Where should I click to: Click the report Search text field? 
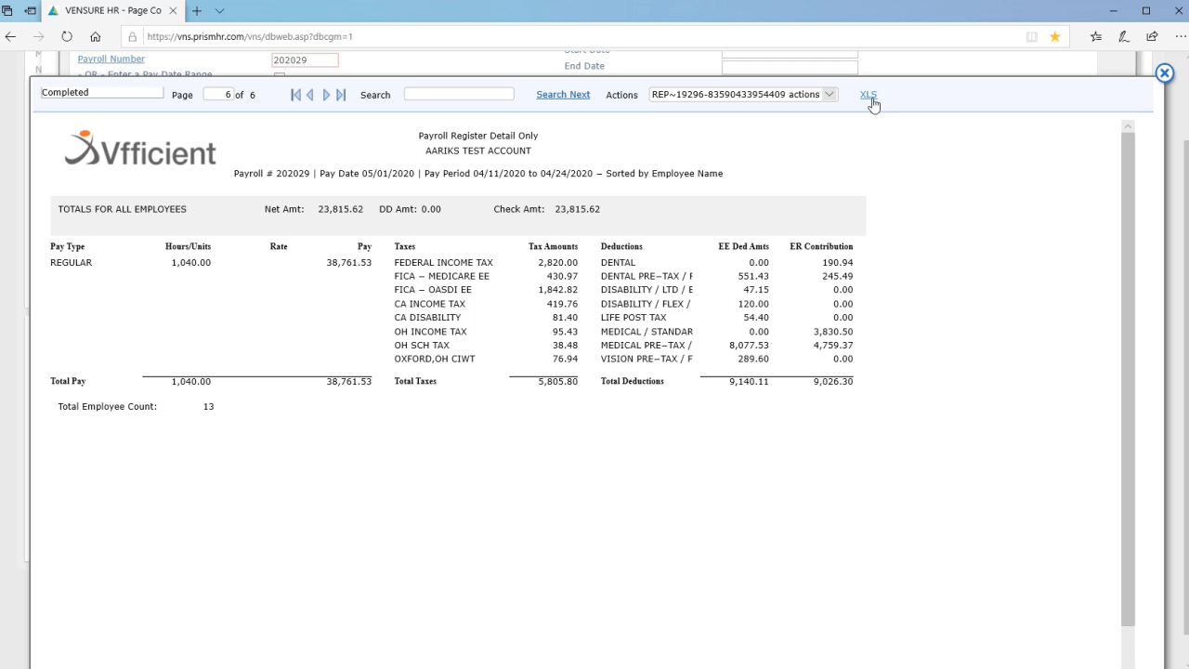[459, 95]
